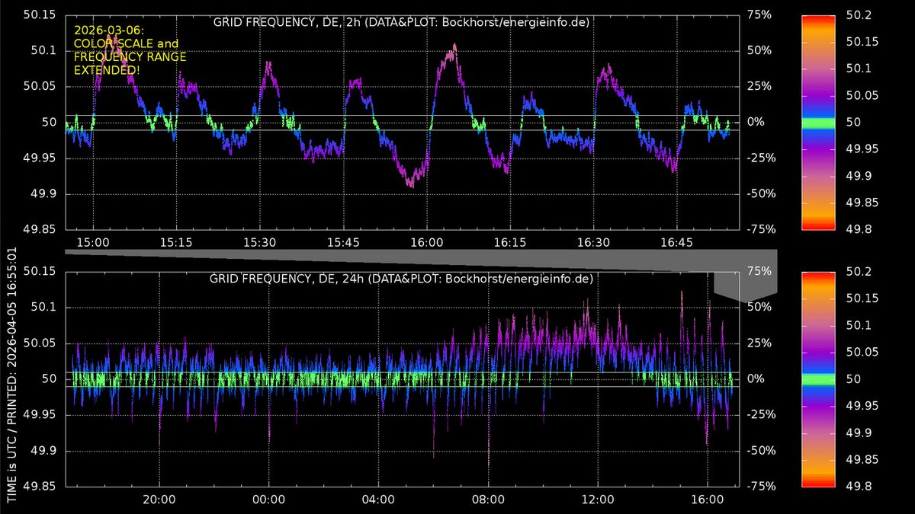The width and height of the screenshot is (915, 514).
Task: Click the 04:00 tick label on 24h plot
Action: point(378,499)
